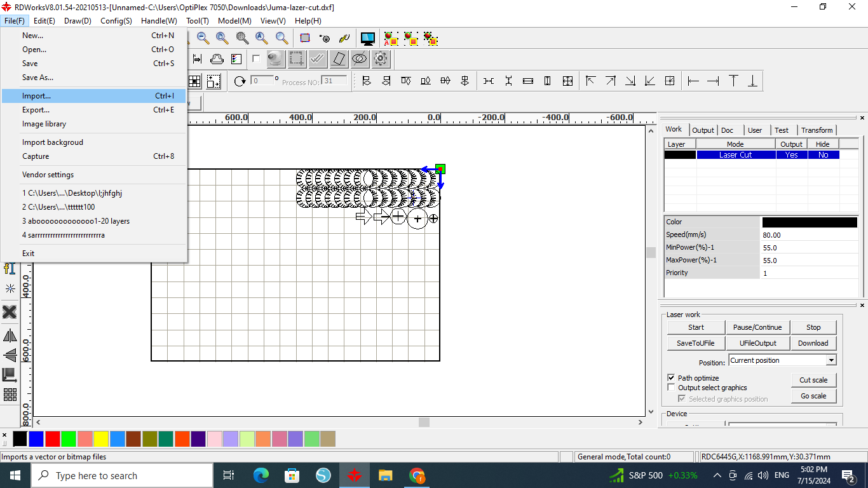This screenshot has height=488, width=868.
Task: Choose Import... from the File menu
Action: (x=94, y=96)
